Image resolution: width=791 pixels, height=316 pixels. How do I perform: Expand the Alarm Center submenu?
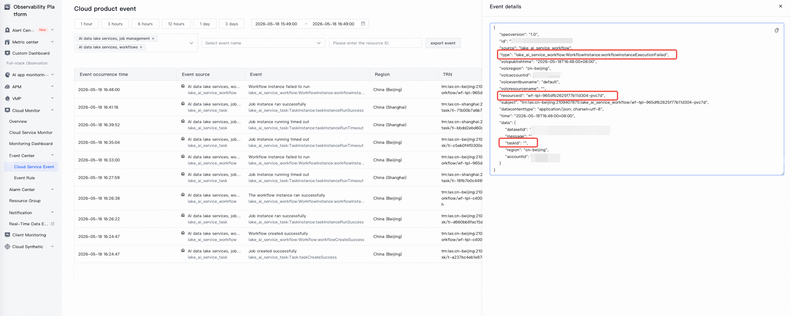point(52,189)
